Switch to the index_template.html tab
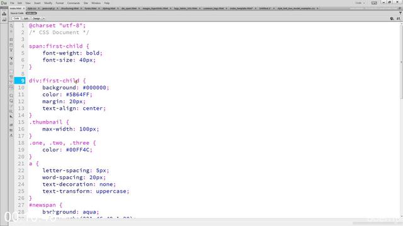Viewport: 403px width, 226px height. point(241,8)
